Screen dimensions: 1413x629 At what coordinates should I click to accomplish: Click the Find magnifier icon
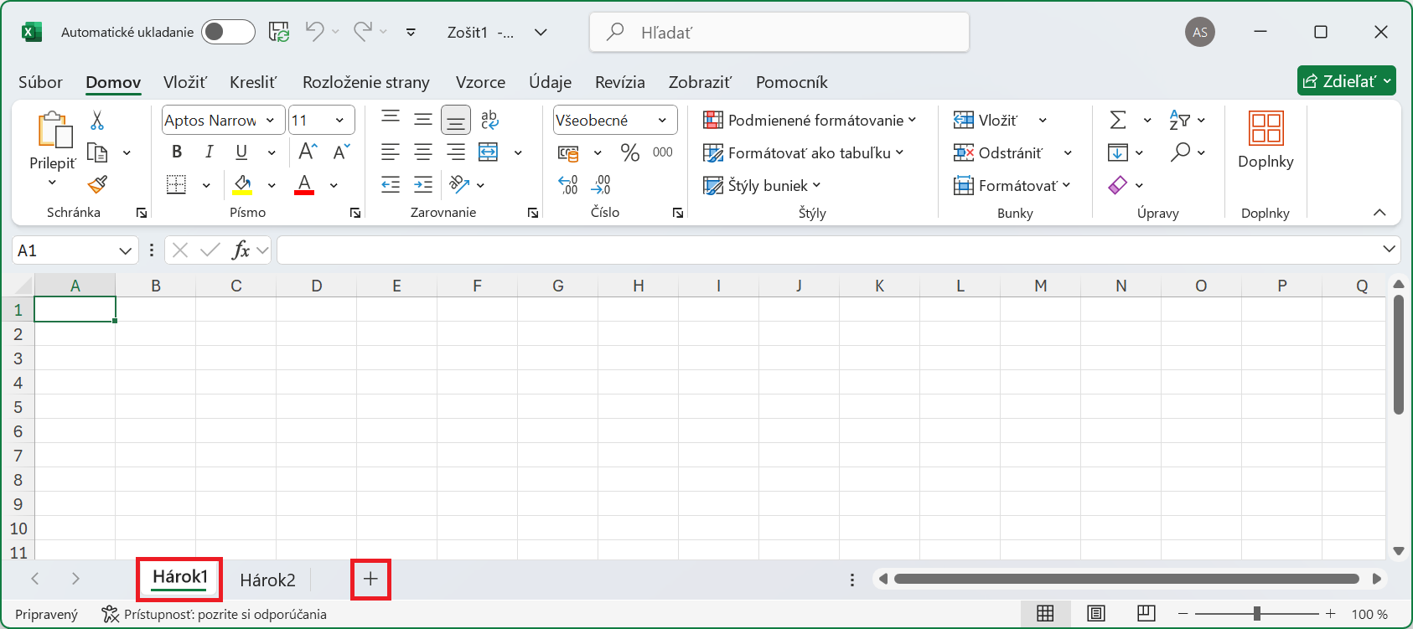coord(1180,152)
